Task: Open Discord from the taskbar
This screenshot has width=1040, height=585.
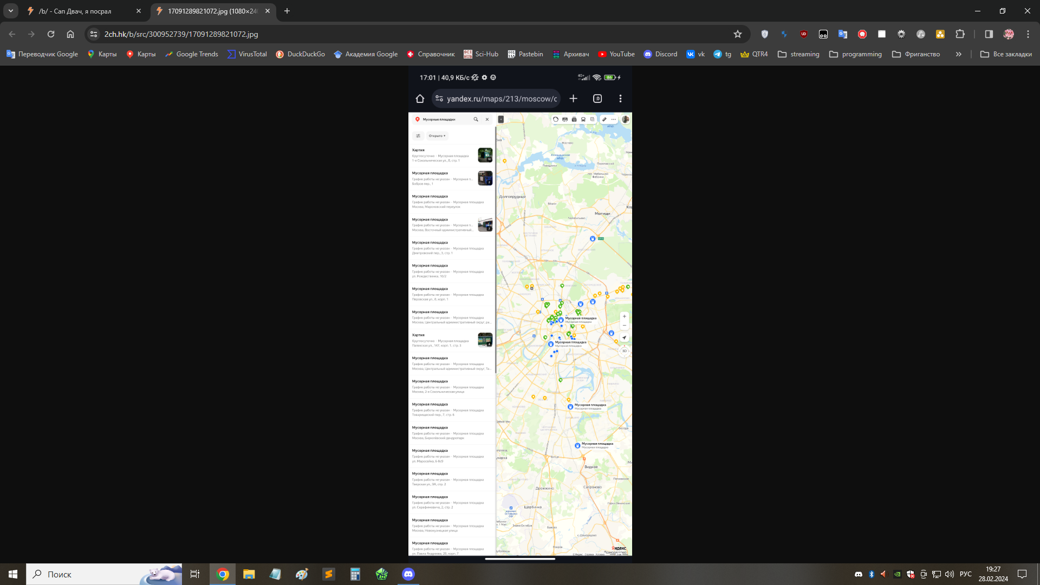Action: 408,574
